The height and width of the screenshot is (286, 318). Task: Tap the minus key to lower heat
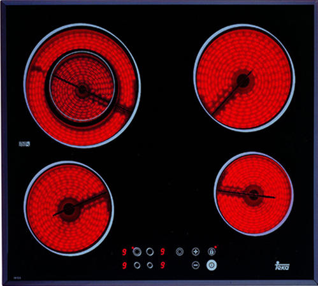196,265
